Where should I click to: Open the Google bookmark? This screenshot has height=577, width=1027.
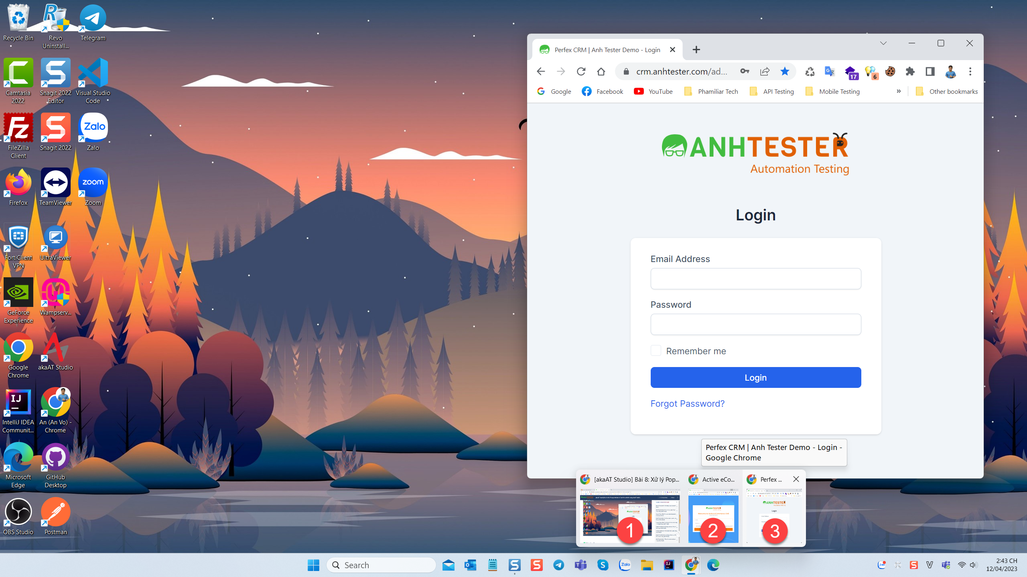pyautogui.click(x=554, y=91)
